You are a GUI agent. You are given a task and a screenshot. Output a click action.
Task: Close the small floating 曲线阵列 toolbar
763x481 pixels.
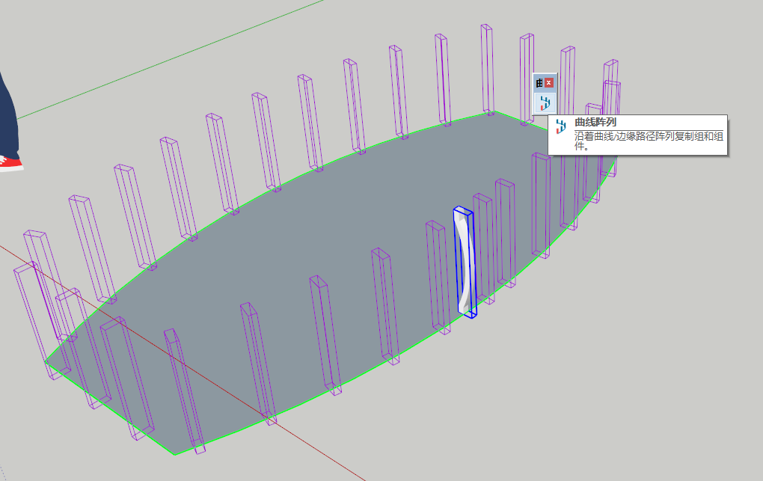pos(549,83)
